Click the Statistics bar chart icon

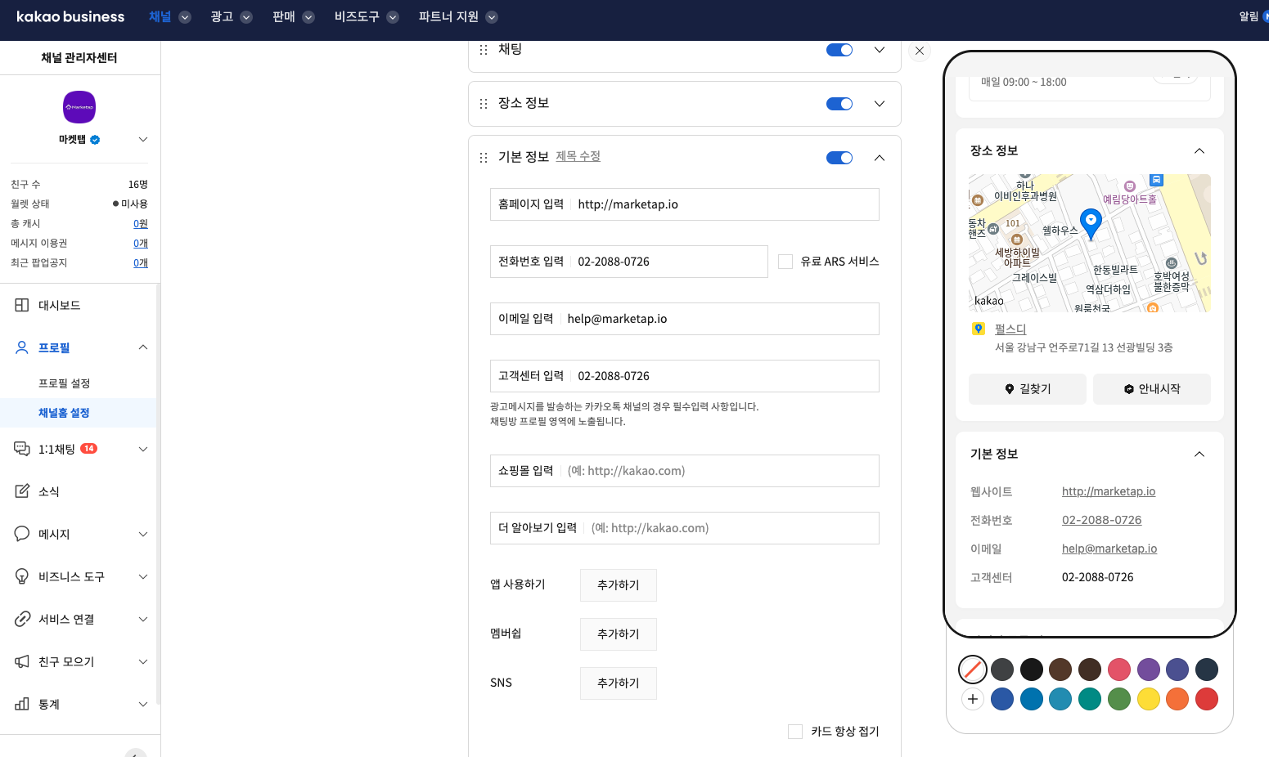22,704
